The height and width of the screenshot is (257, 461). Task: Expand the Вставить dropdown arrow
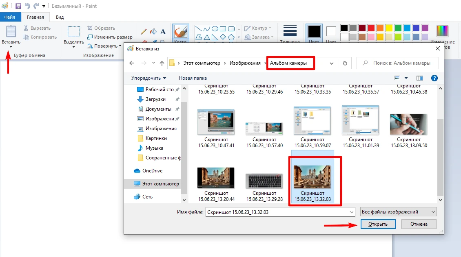pos(11,47)
